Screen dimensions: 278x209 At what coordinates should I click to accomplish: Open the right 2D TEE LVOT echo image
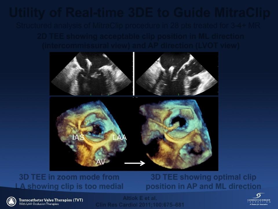[176, 74]
